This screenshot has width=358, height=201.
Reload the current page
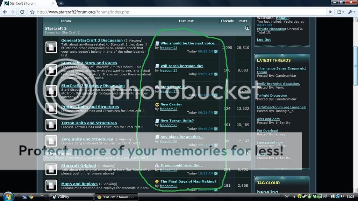click(x=22, y=12)
